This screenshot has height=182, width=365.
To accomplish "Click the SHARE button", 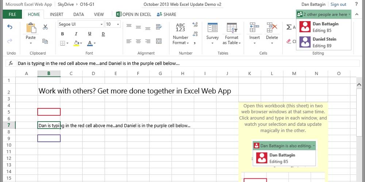I will click(166, 15).
